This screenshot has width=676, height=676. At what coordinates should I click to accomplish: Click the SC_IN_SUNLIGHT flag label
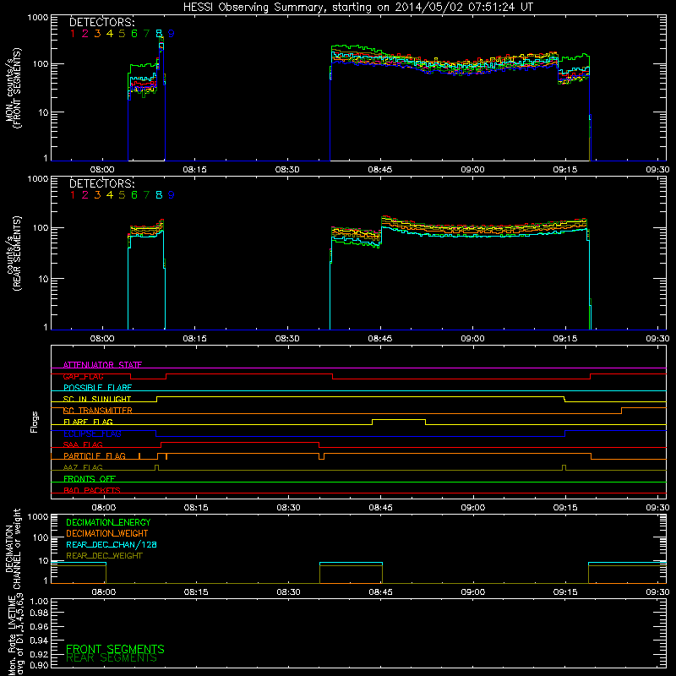click(x=97, y=399)
